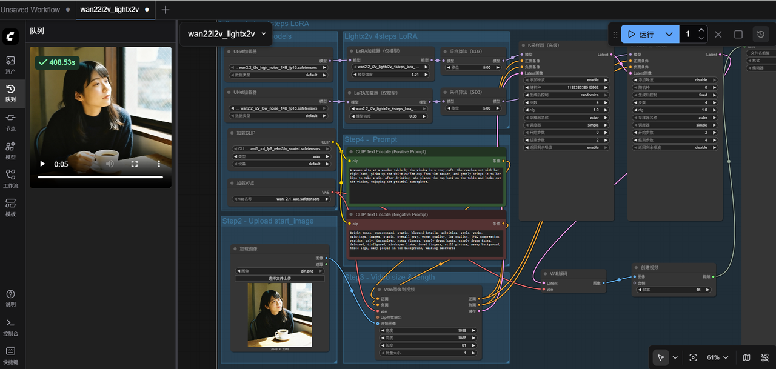Click the 运行 (Run) button
Screen dimensions: 776x369
point(641,35)
